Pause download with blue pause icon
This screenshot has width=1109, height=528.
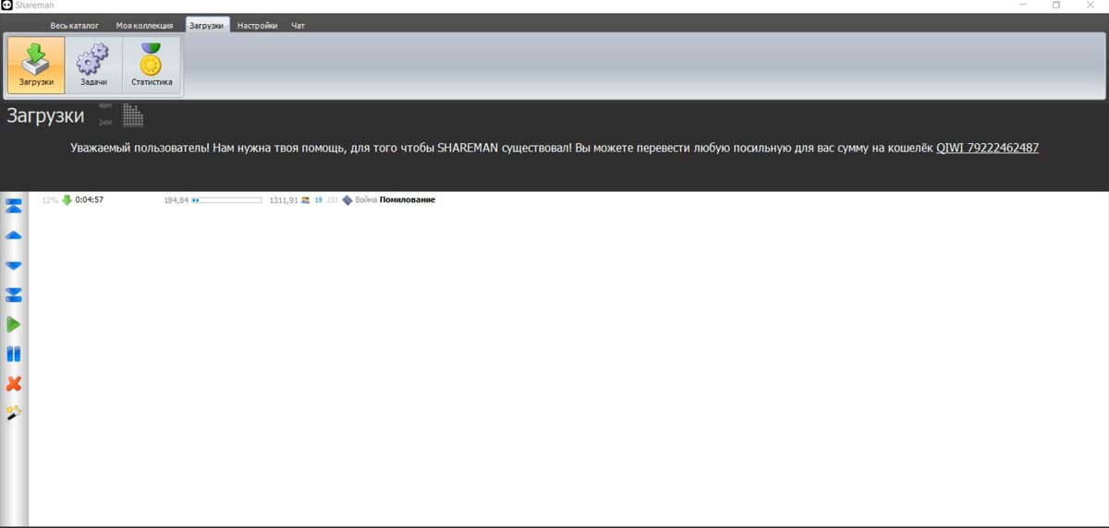[14, 354]
